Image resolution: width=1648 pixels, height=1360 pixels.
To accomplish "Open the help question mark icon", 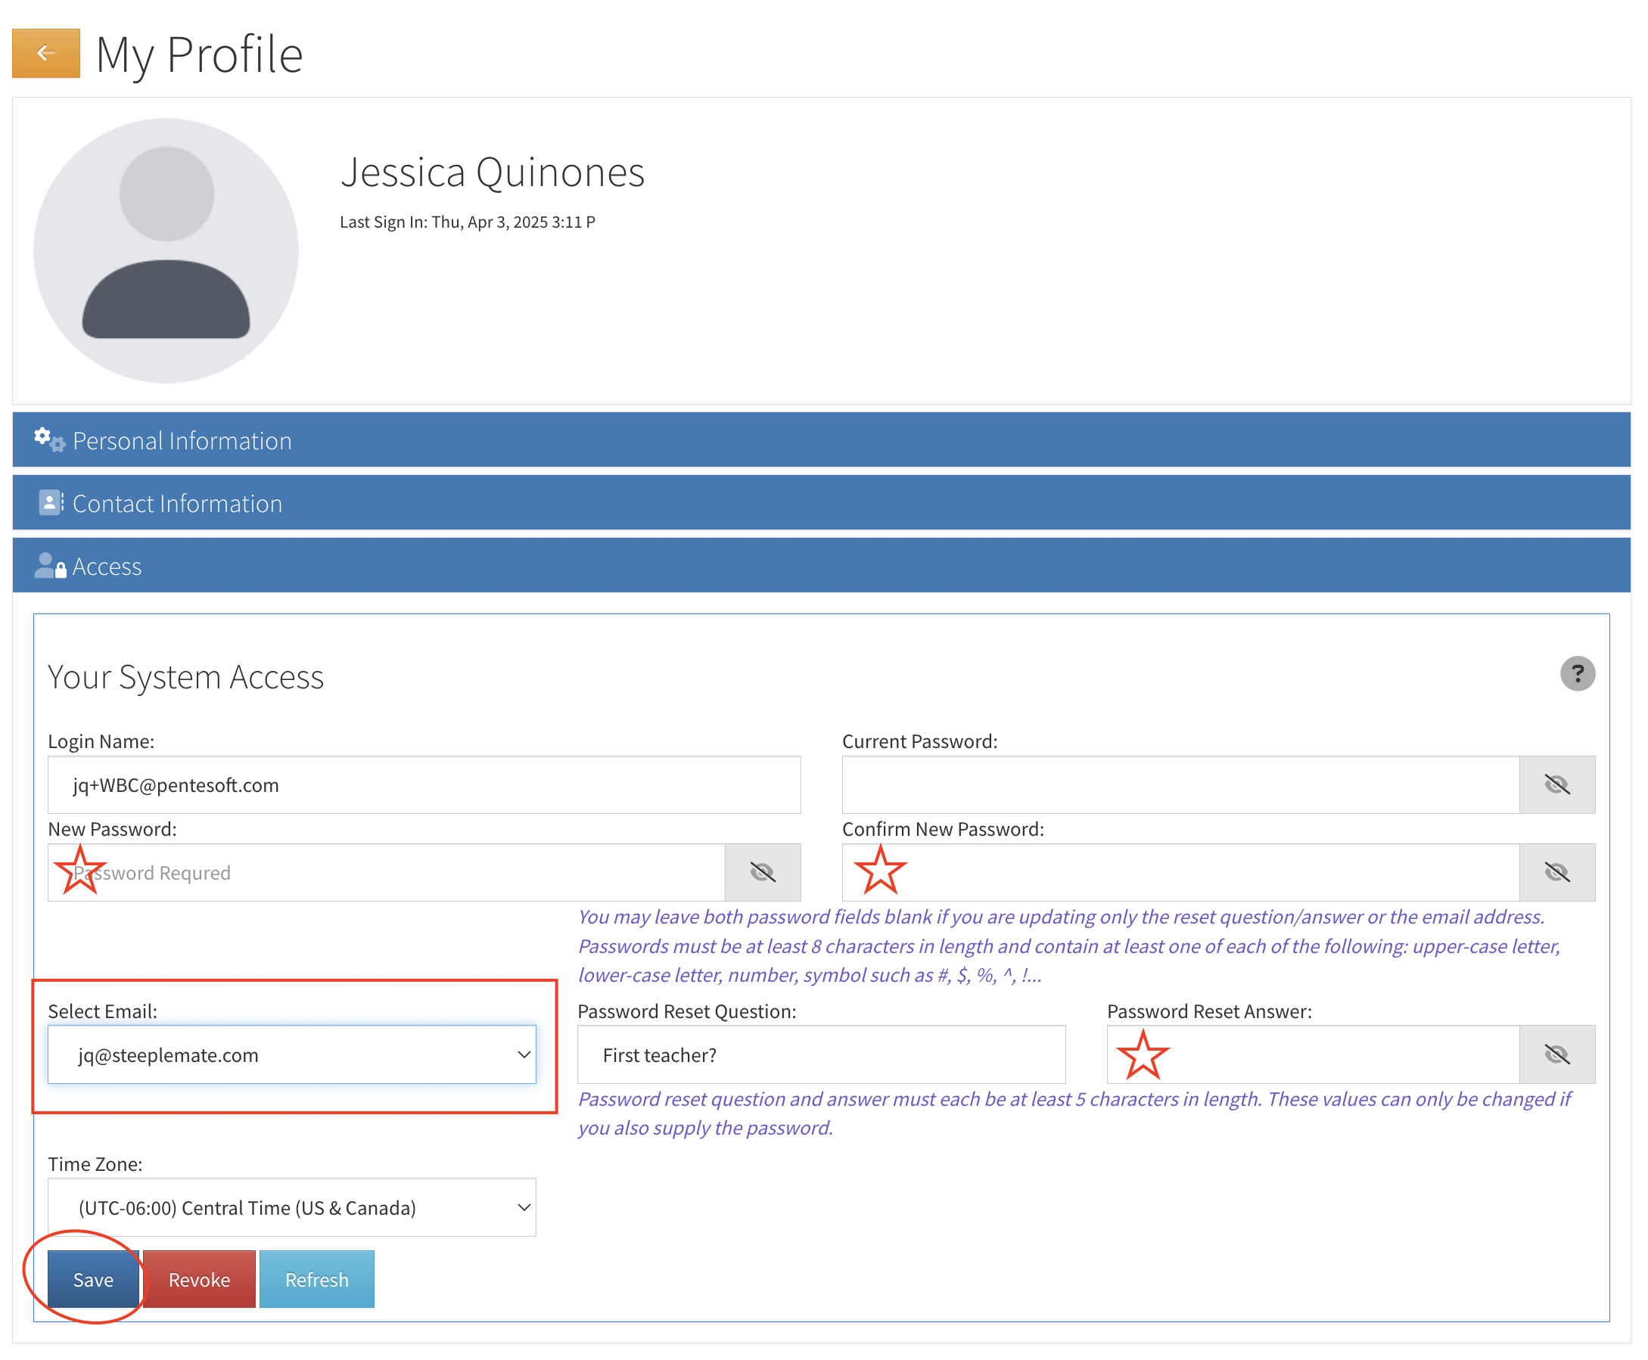I will pyautogui.click(x=1578, y=675).
